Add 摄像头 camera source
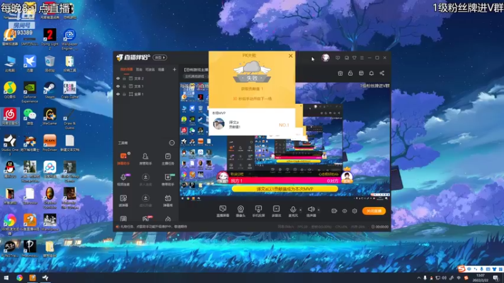 tap(241, 211)
